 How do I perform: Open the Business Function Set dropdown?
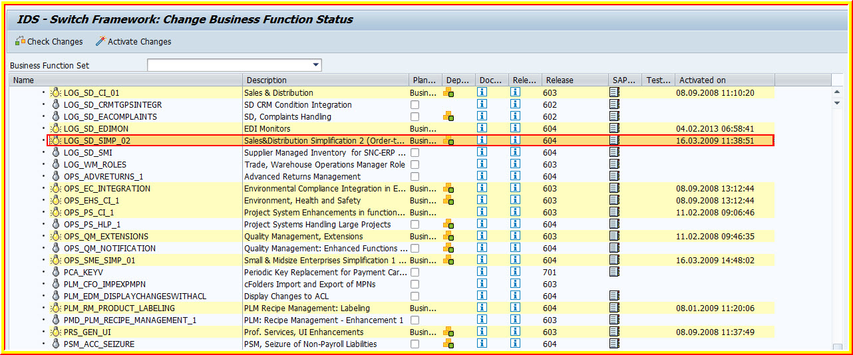click(316, 65)
